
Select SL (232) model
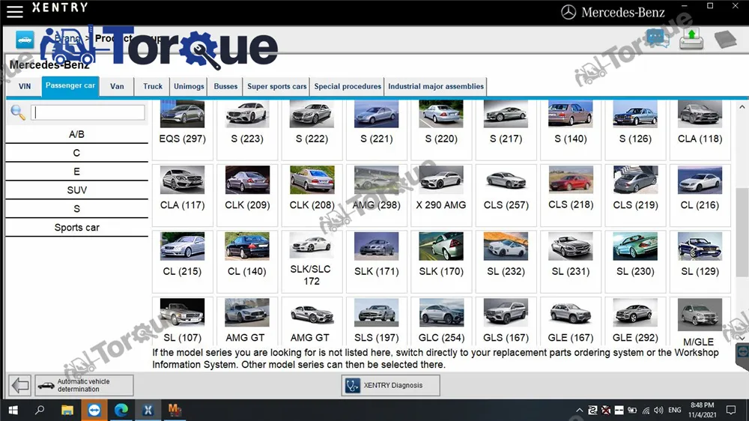[x=506, y=261]
